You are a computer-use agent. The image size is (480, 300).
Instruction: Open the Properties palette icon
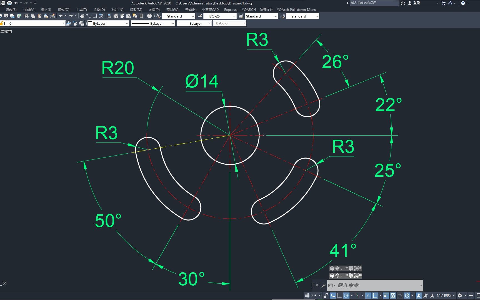(109, 16)
